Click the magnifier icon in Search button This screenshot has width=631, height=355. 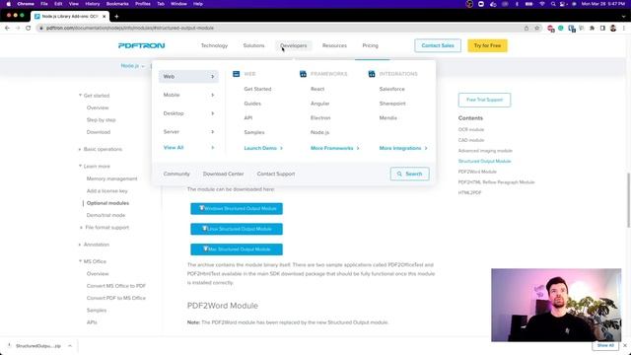[399, 174]
